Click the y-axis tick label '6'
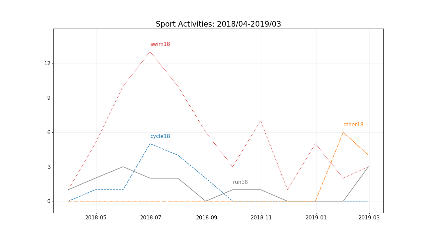426x239 pixels. [x=49, y=132]
